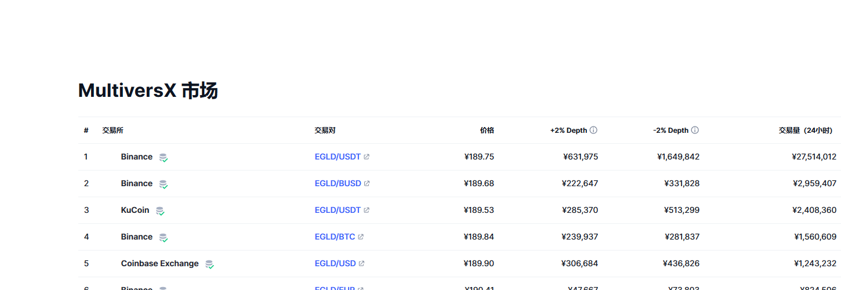This screenshot has height=290, width=841.
Task: Open the KuCoin exchange page
Action: (135, 211)
